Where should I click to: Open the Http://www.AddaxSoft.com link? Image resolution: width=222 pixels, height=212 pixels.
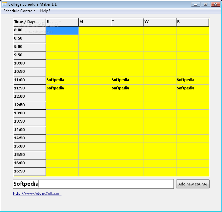(x=37, y=193)
